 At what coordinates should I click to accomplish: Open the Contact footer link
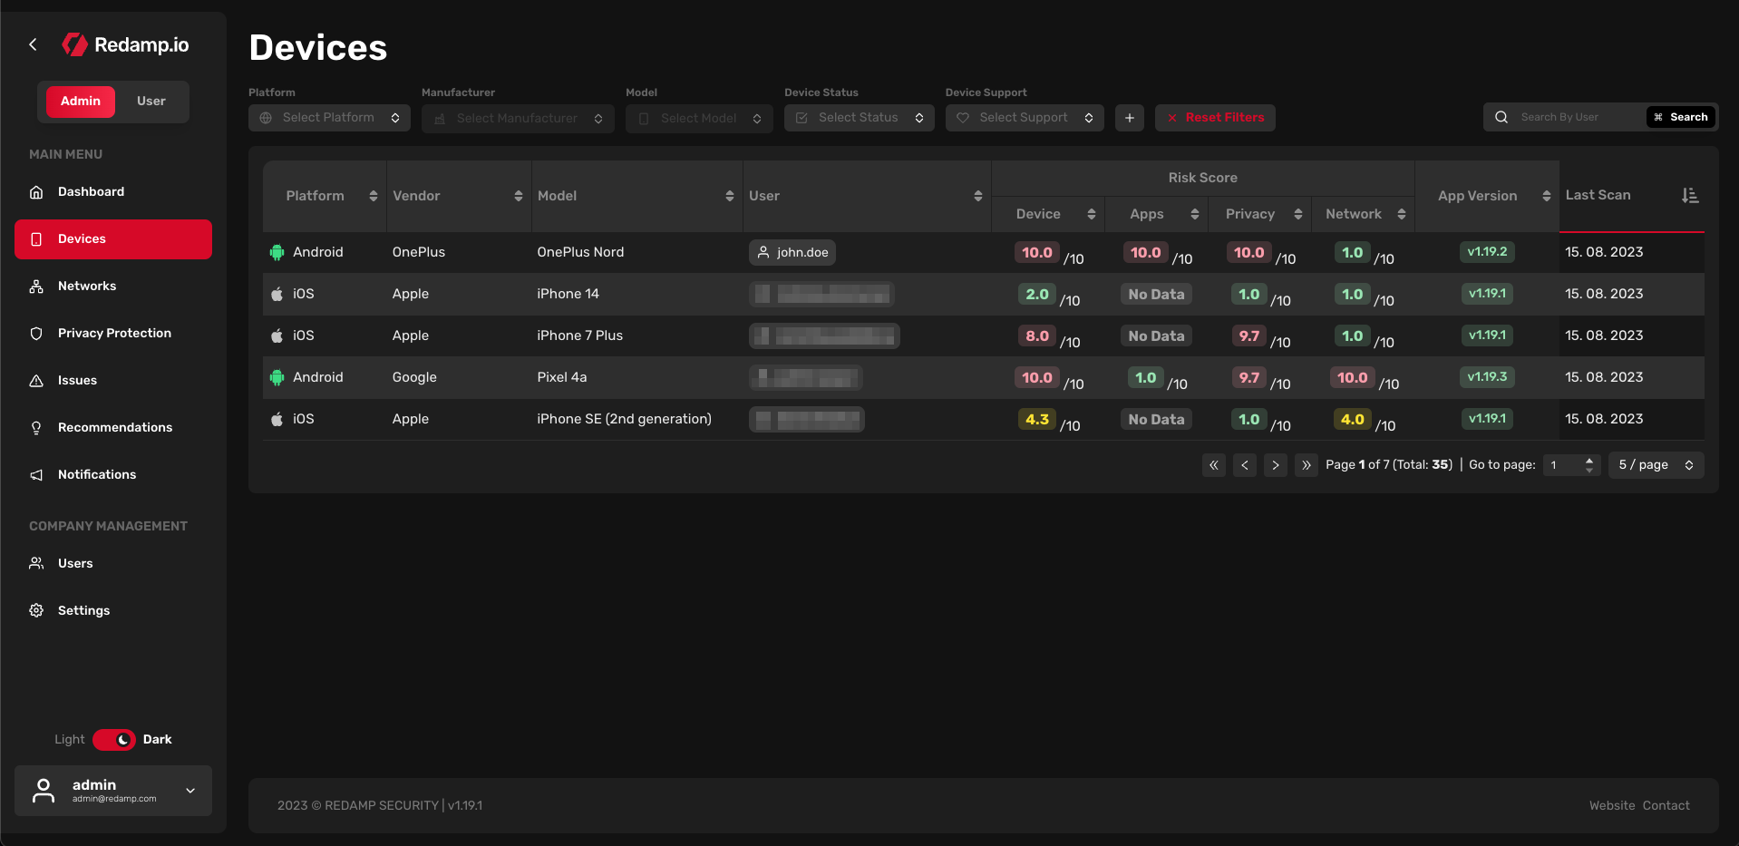[1666, 806]
